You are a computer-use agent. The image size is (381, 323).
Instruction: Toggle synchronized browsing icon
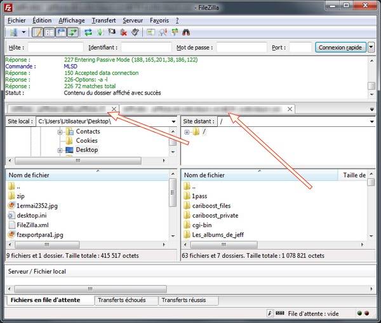tap(175, 32)
